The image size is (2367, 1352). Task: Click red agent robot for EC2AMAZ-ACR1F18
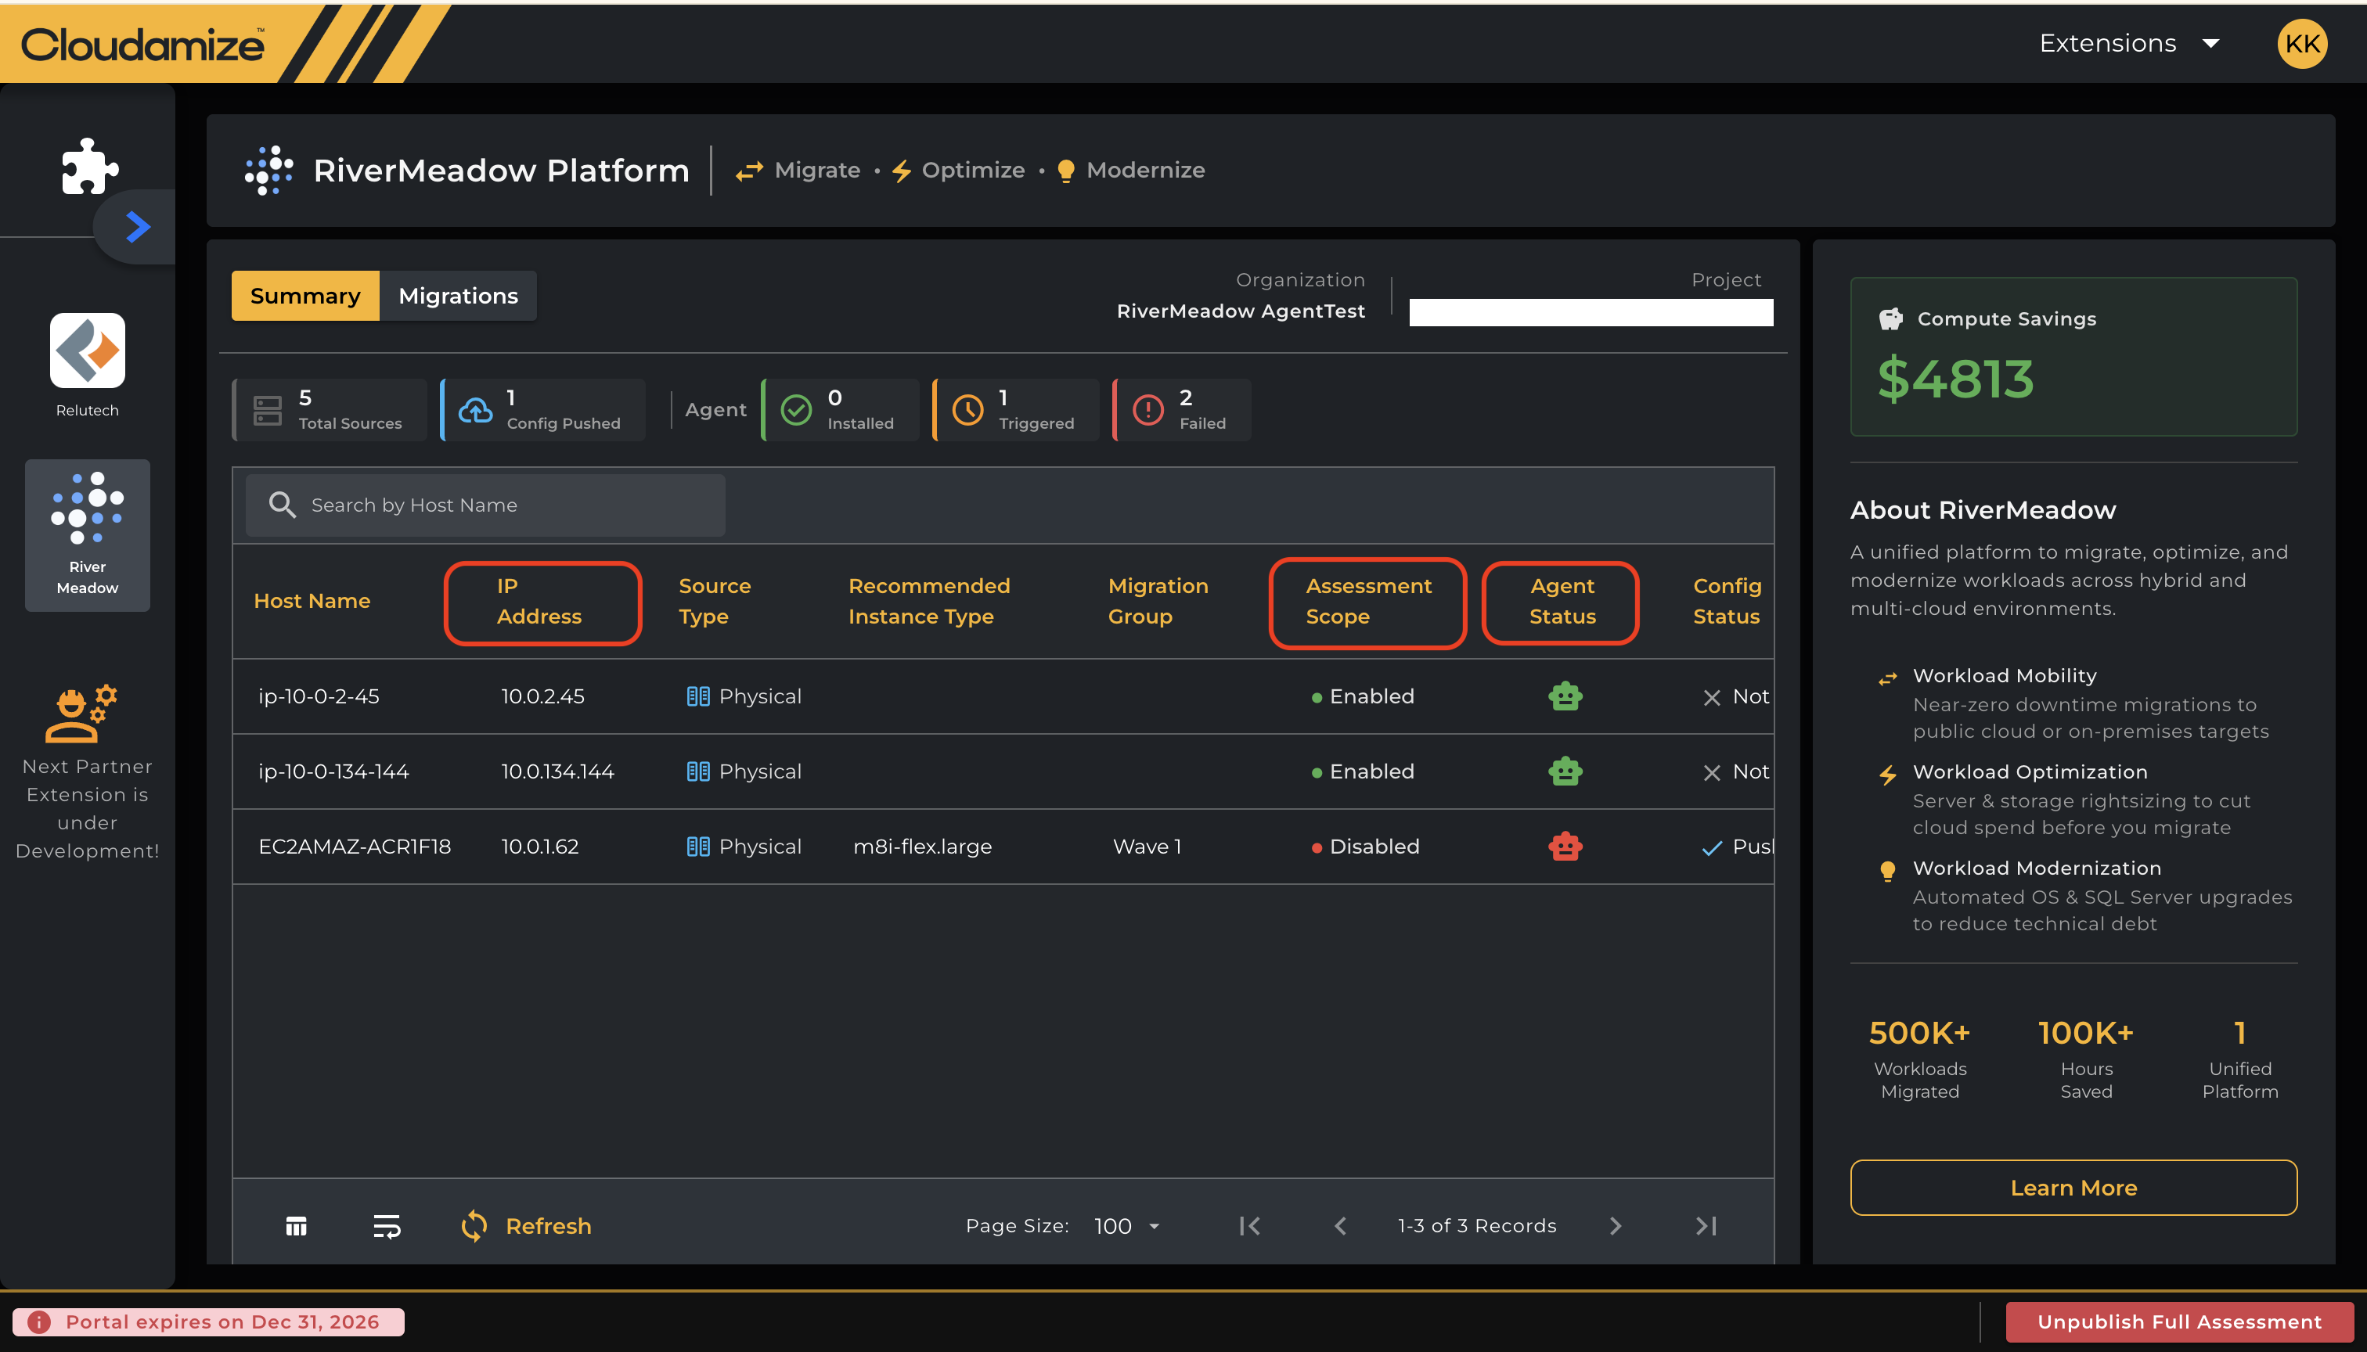coord(1565,847)
